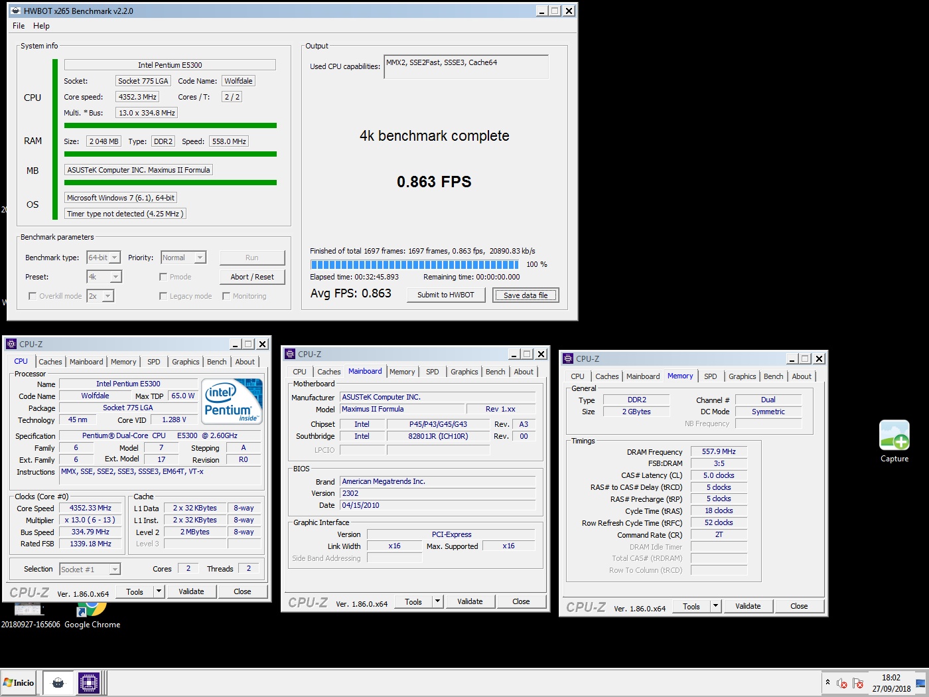The height and width of the screenshot is (697, 929).
Task: Switch to Caches tab in CPU-Z CPU window
Action: click(50, 362)
